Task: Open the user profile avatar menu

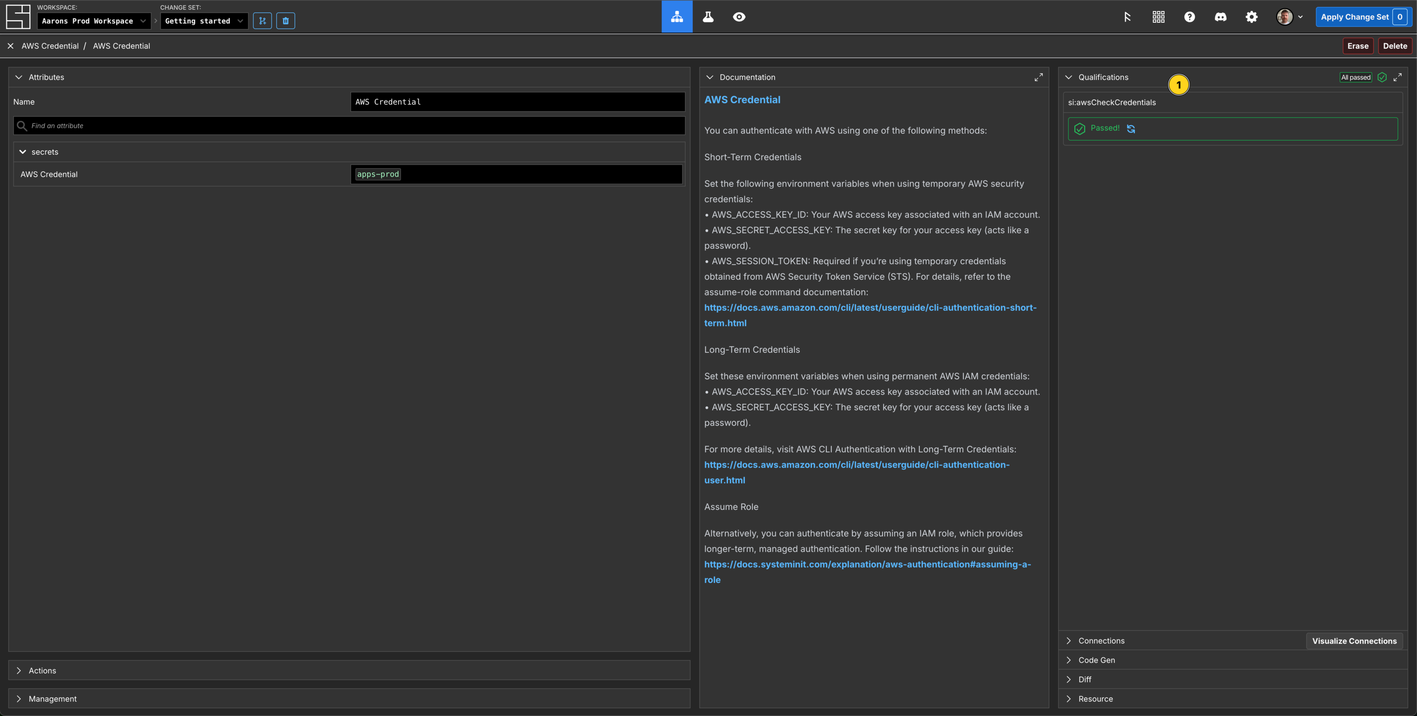Action: point(1289,16)
